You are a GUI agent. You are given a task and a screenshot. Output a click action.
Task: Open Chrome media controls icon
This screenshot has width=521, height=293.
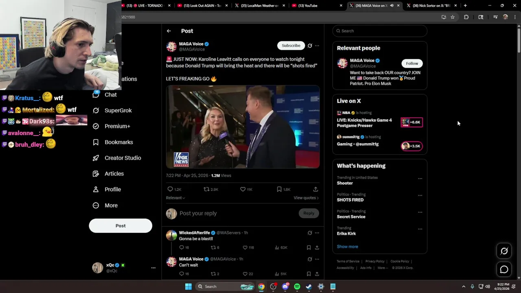coord(495,17)
